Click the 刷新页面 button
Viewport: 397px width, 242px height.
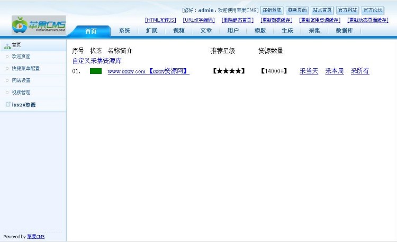pyautogui.click(x=297, y=10)
